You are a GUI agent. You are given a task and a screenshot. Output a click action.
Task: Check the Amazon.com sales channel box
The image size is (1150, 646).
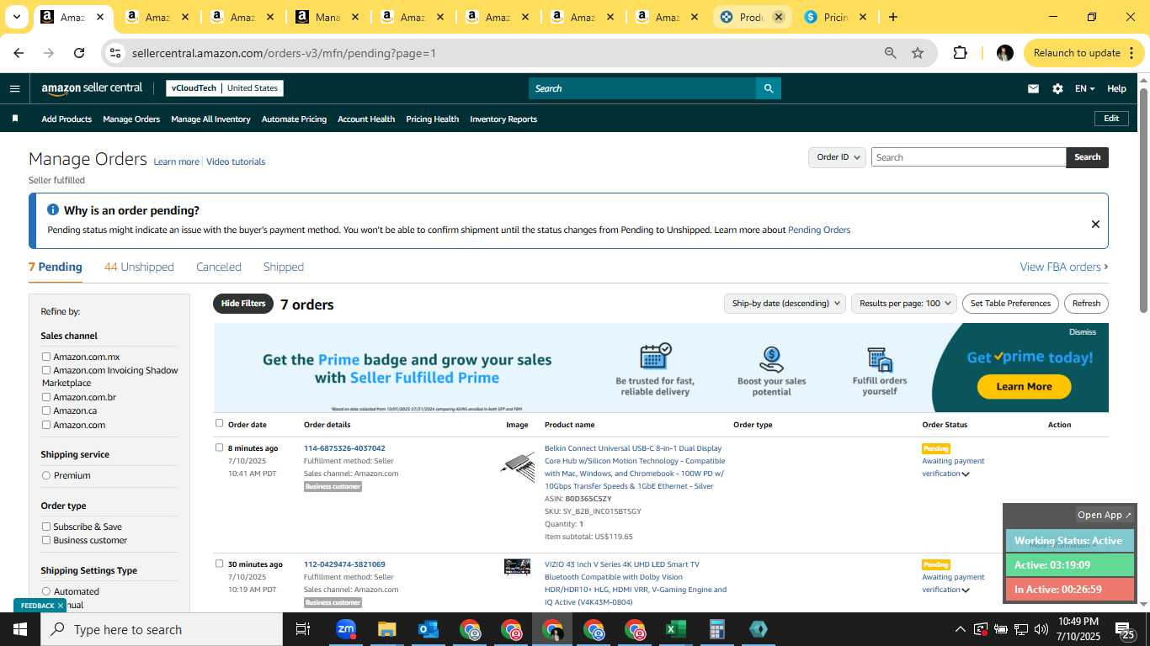[46, 425]
